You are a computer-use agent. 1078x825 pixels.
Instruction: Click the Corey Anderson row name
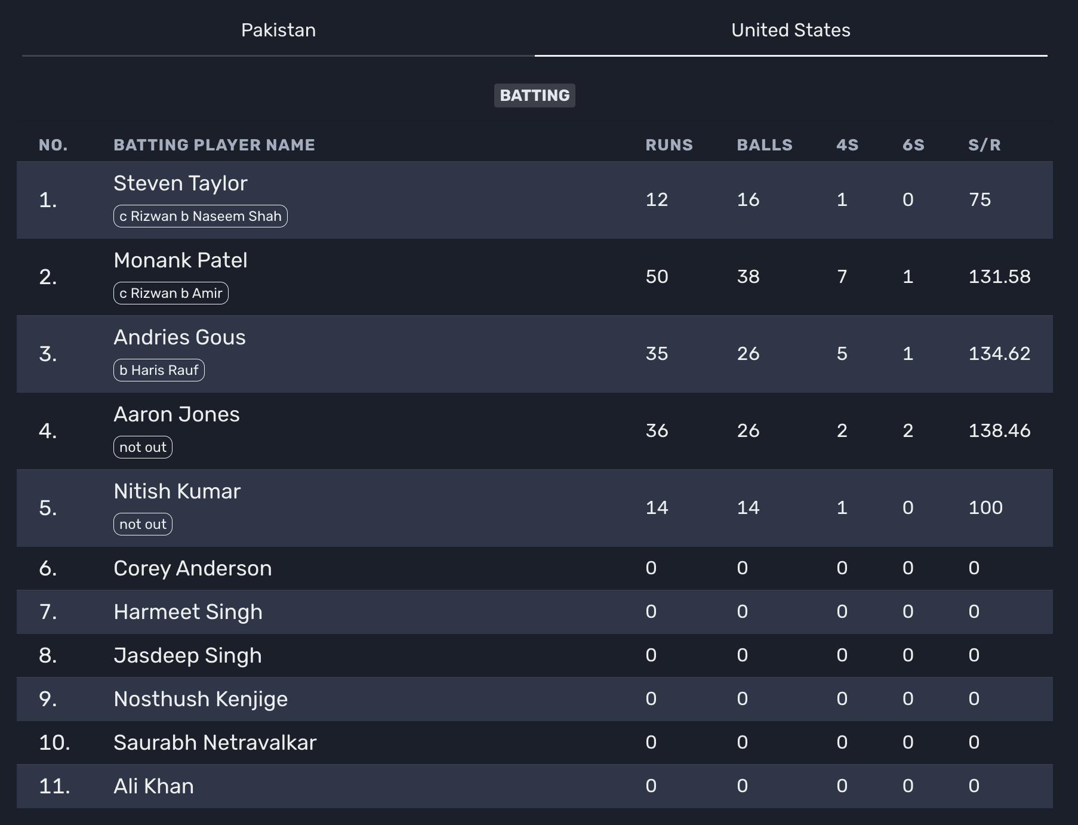(192, 568)
